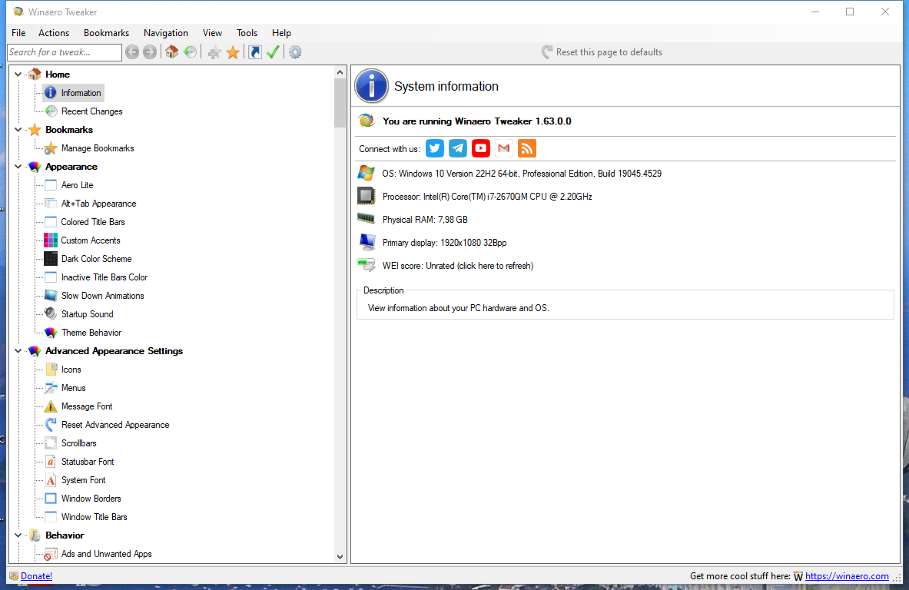This screenshot has width=909, height=590.
Task: Click the Search for a tweak field
Action: (65, 52)
